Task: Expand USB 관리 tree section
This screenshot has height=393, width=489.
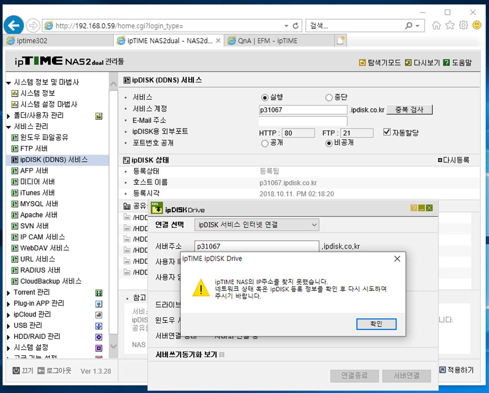Action: pos(9,326)
